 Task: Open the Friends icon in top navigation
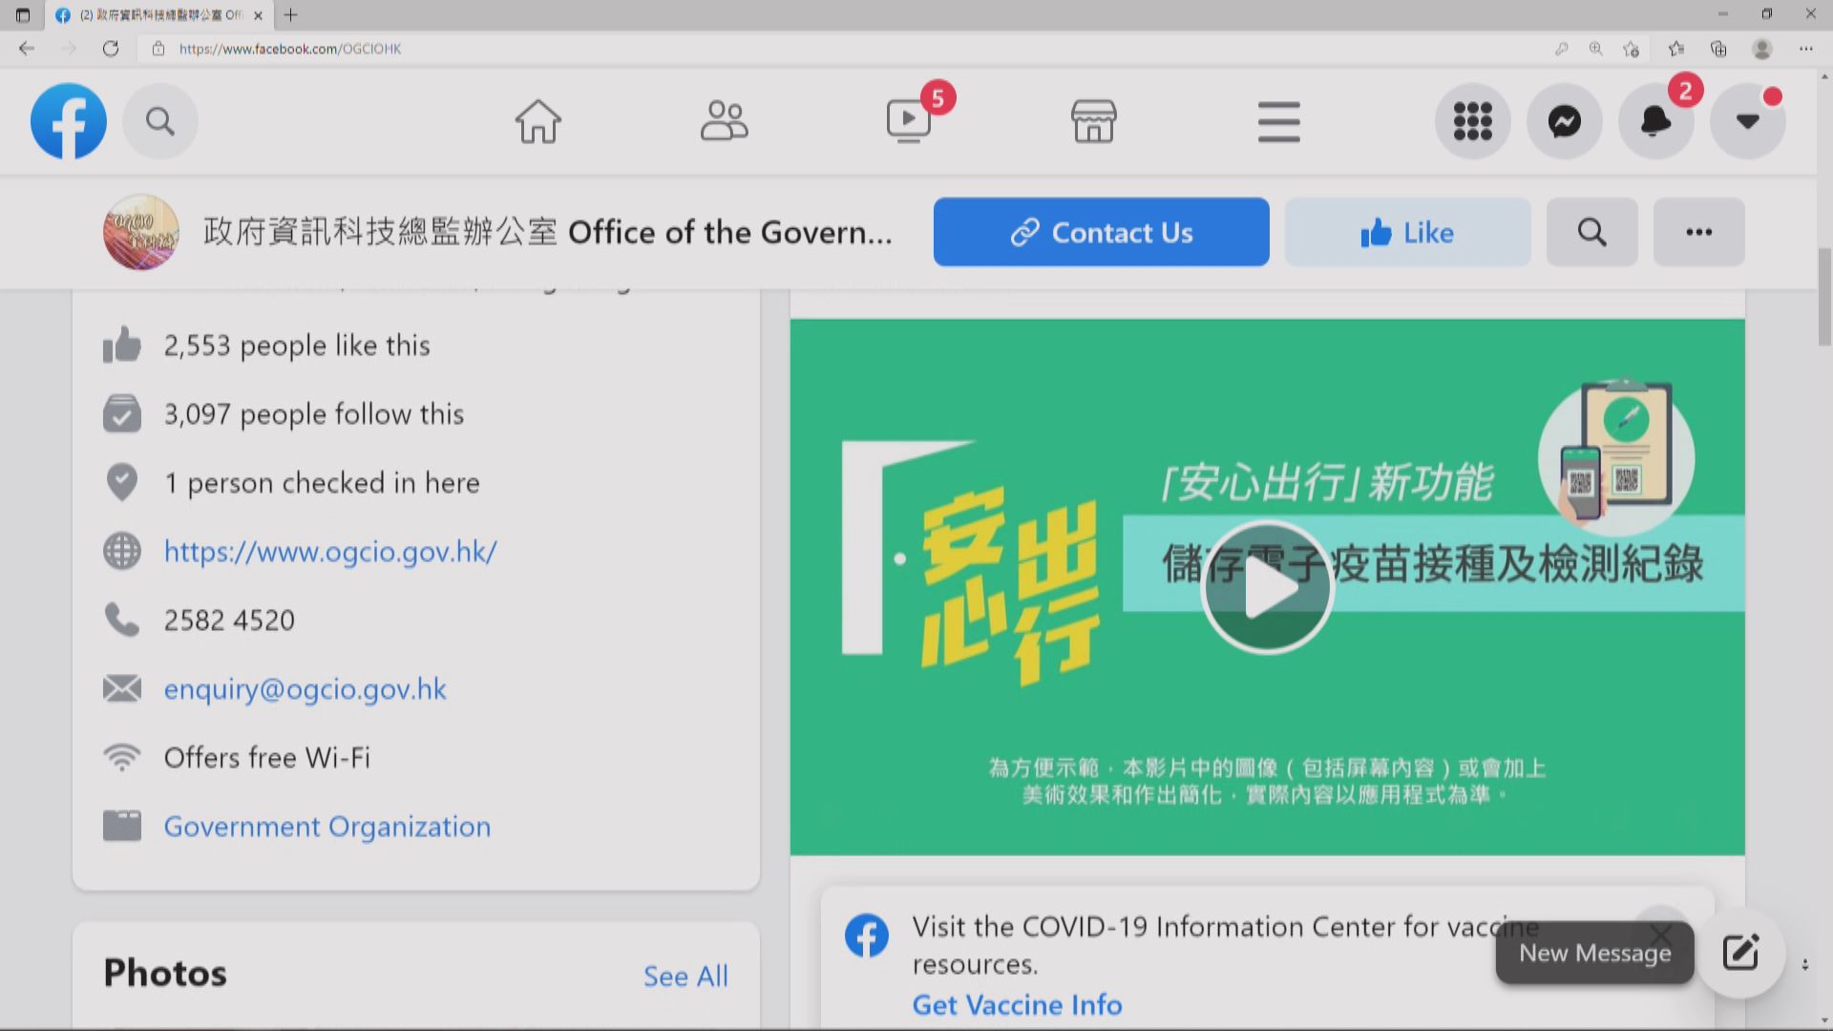coord(724,121)
